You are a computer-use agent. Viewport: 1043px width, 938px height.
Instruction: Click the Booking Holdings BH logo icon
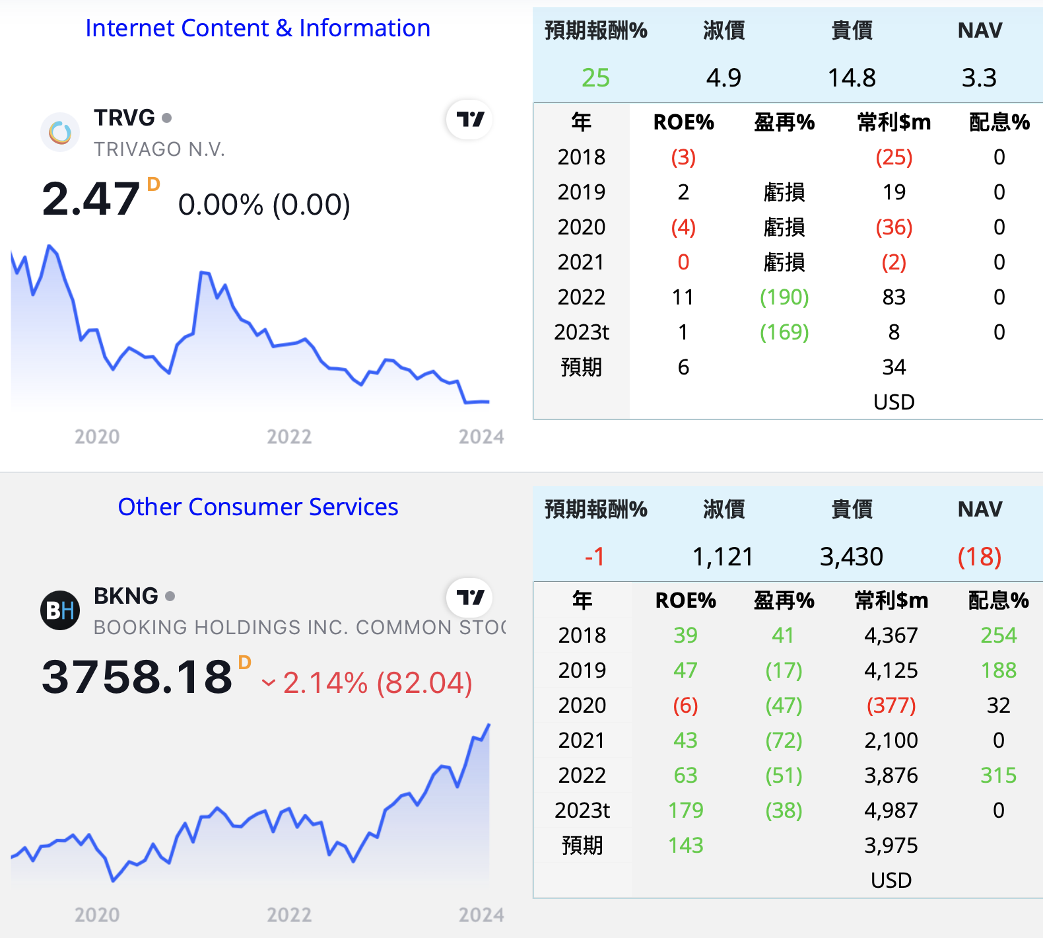pos(60,610)
